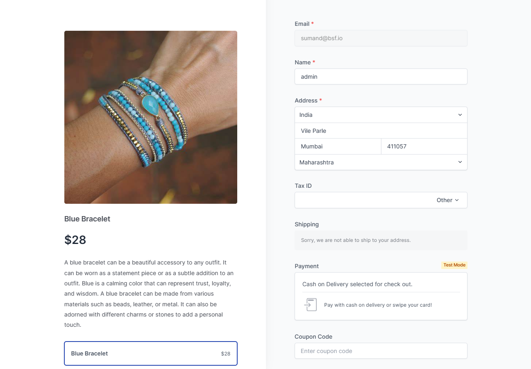Click the cash on delivery payment icon

click(310, 305)
